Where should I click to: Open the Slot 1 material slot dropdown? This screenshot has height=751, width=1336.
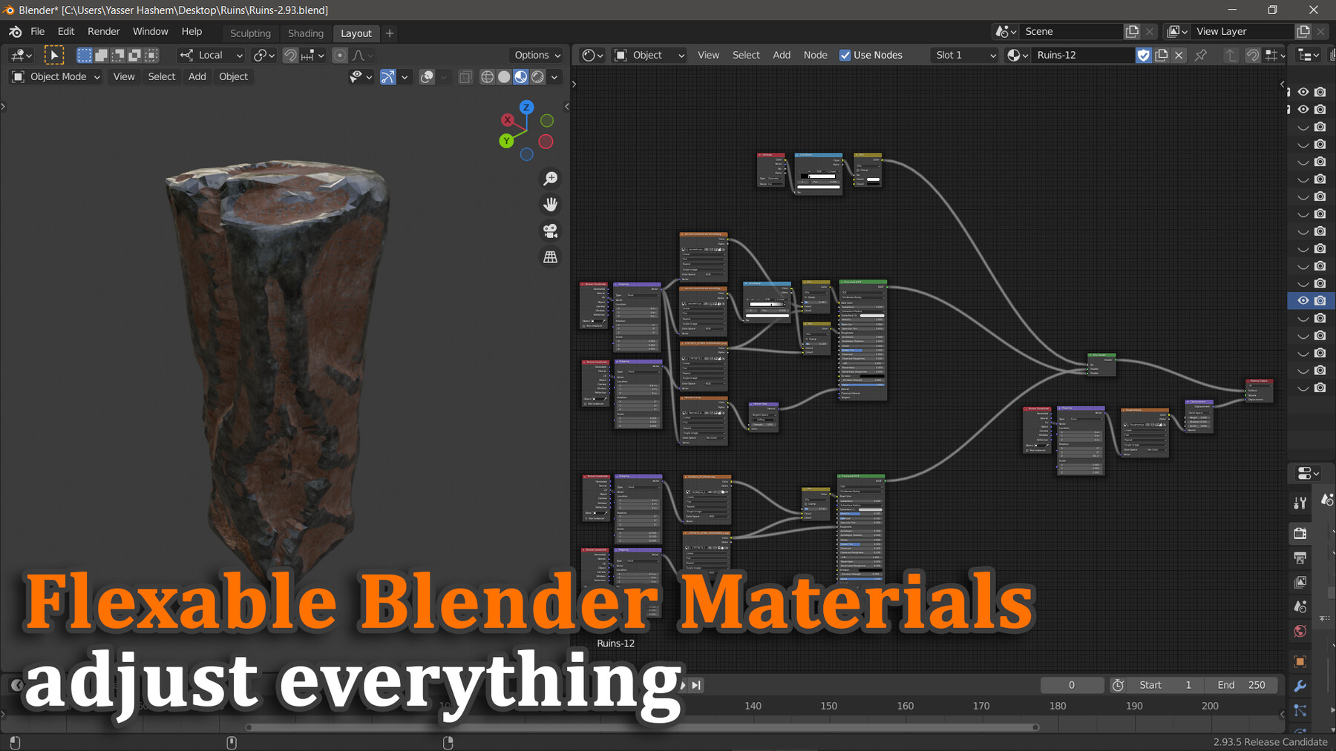point(965,55)
